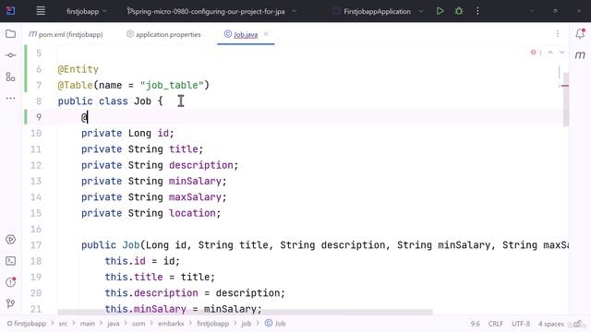Open the Services run tool window
Image resolution: width=591 pixels, height=332 pixels.
(10, 240)
